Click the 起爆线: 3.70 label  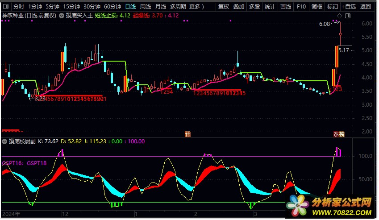[148, 16]
